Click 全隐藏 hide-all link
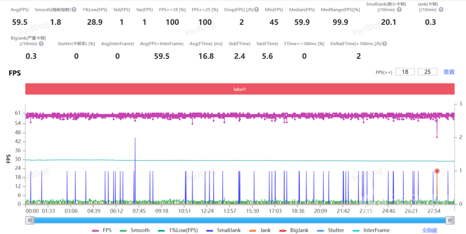466x234 pixels. pos(430,230)
